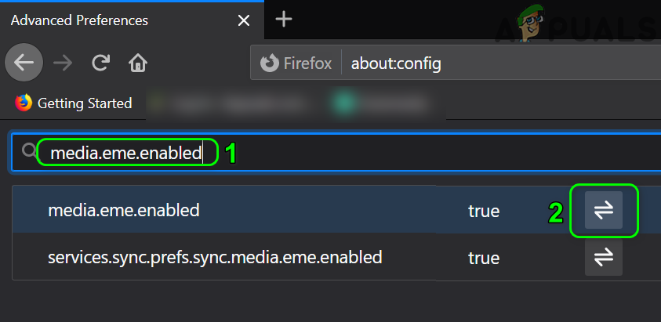
Task: Click true value of services.sync.prefs.sync.media.eme.enabled
Action: [484, 257]
